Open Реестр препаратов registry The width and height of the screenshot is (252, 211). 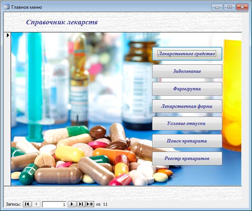[187, 158]
